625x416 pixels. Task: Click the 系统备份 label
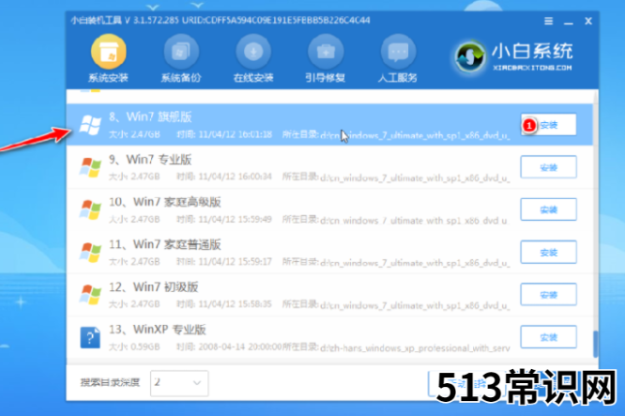coord(181,77)
